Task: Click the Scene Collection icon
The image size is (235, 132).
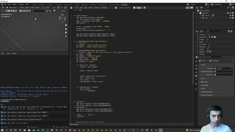Action: click(198, 11)
